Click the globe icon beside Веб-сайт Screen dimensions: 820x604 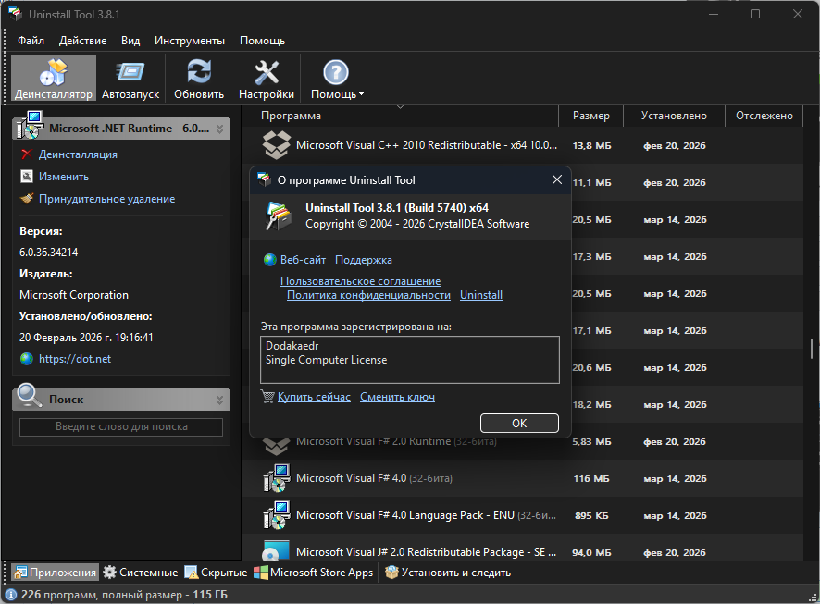[270, 260]
